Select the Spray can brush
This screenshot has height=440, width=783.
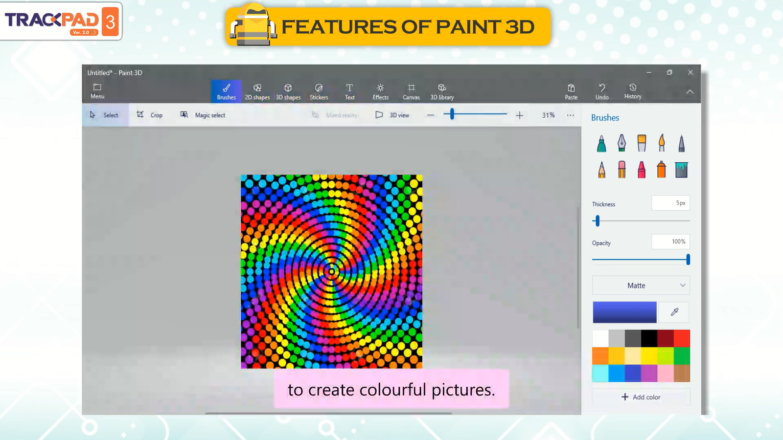pyautogui.click(x=661, y=170)
